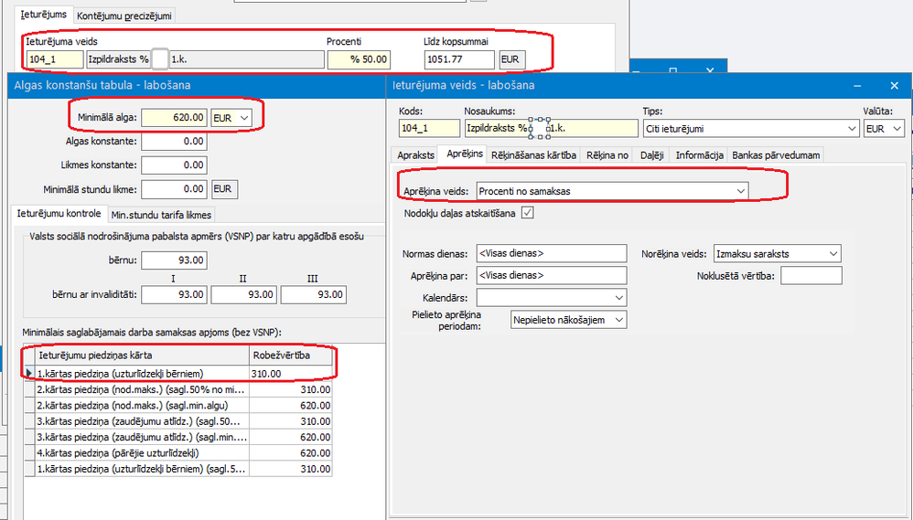913x520 pixels.
Task: Open Pielieto aprēķina periodam dropdown
Action: click(619, 320)
